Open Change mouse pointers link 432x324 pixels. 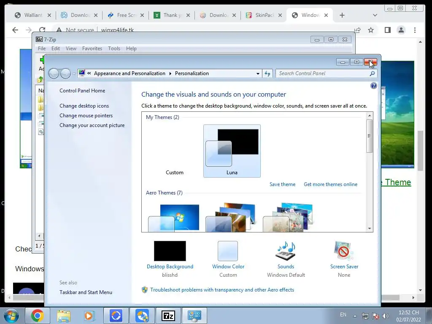tap(86, 116)
